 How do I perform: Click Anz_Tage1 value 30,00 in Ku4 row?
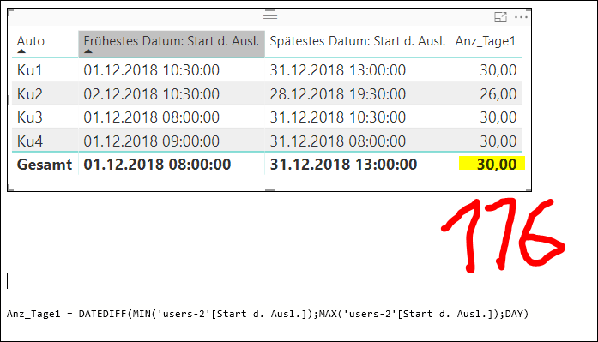click(498, 141)
